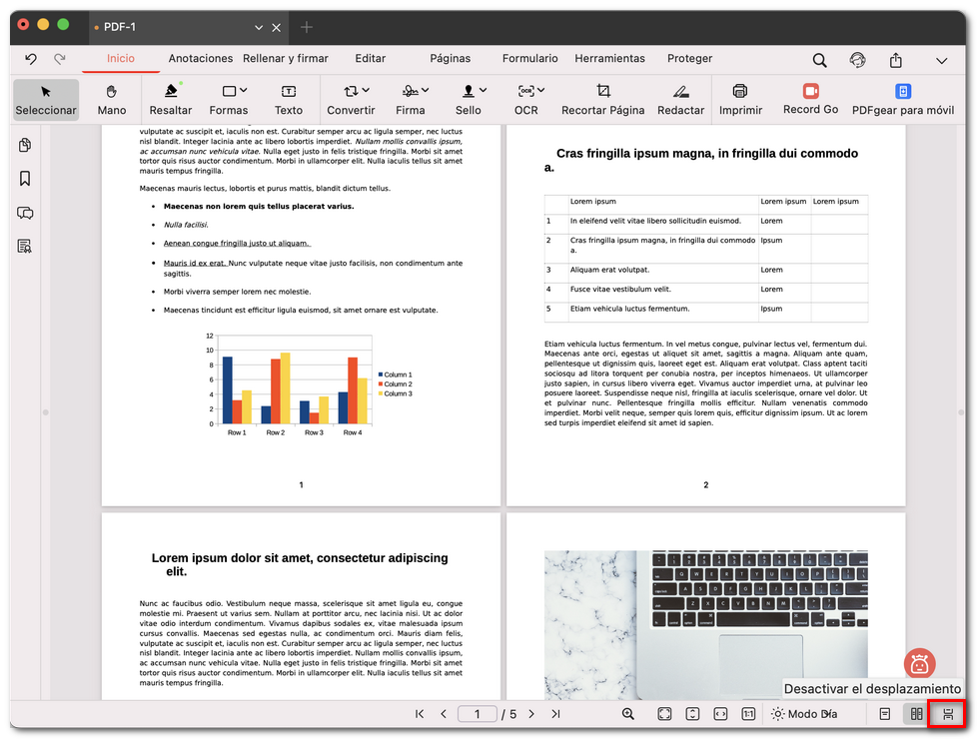977x739 pixels.
Task: Click the page number input field
Action: pyautogui.click(x=478, y=714)
